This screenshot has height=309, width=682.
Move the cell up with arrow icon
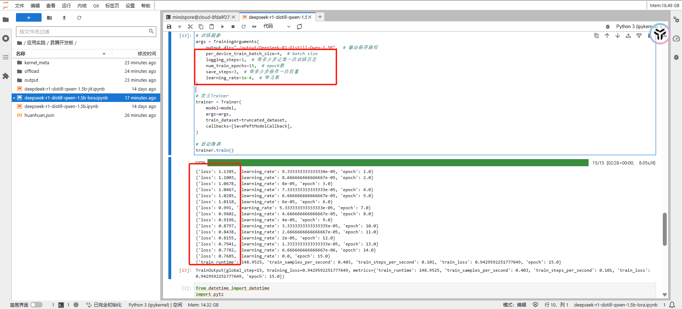pyautogui.click(x=607, y=36)
